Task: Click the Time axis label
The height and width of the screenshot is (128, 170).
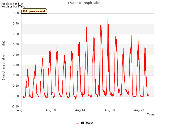Action: pos(150,114)
